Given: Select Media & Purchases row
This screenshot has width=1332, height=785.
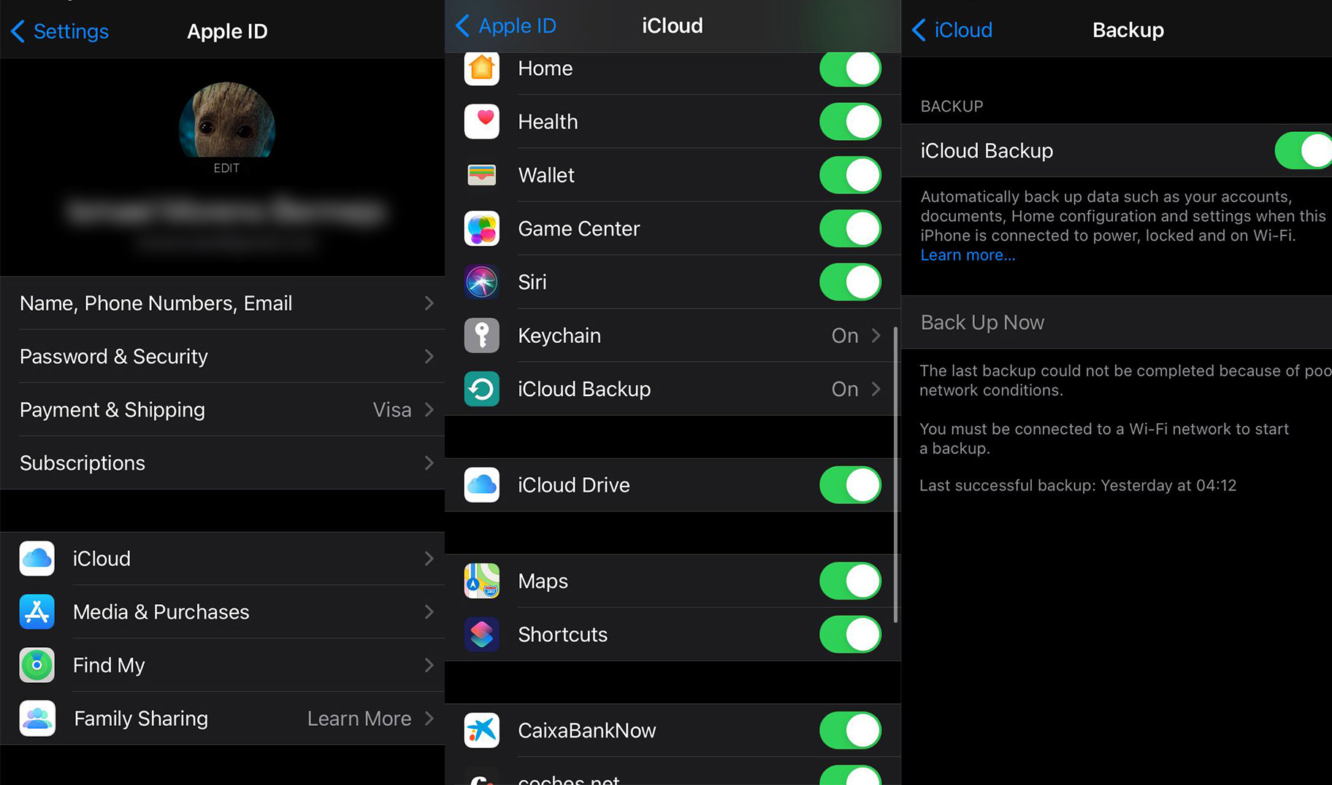Looking at the screenshot, I should (222, 611).
